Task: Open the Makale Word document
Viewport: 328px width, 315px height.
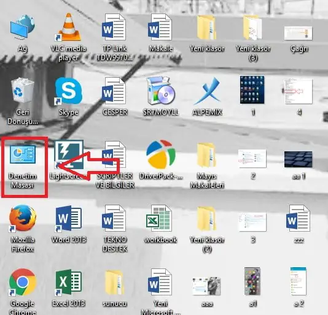Action: pos(160,27)
